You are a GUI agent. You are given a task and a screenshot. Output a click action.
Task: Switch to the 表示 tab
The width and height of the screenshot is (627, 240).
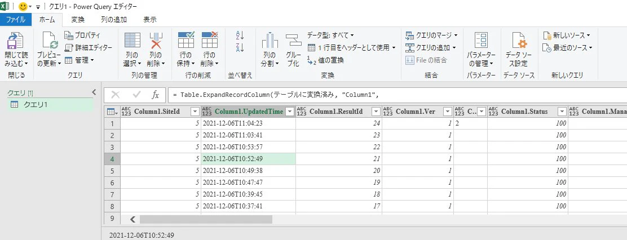pyautogui.click(x=150, y=20)
